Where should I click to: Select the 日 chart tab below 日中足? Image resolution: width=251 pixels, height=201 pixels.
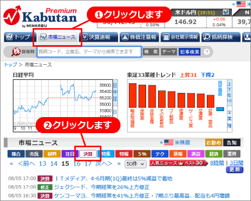pos(115,112)
